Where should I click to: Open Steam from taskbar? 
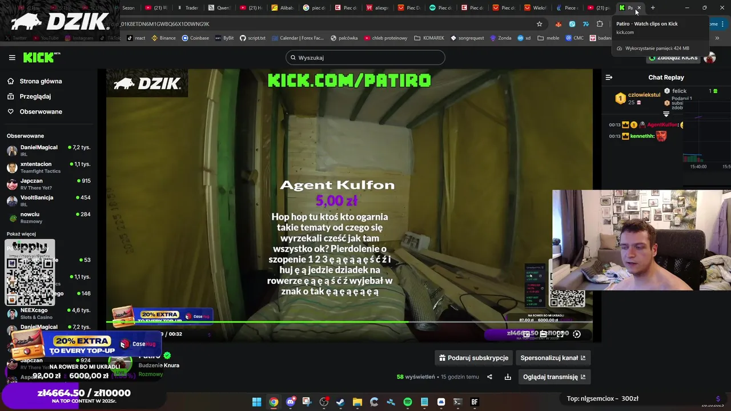click(340, 402)
